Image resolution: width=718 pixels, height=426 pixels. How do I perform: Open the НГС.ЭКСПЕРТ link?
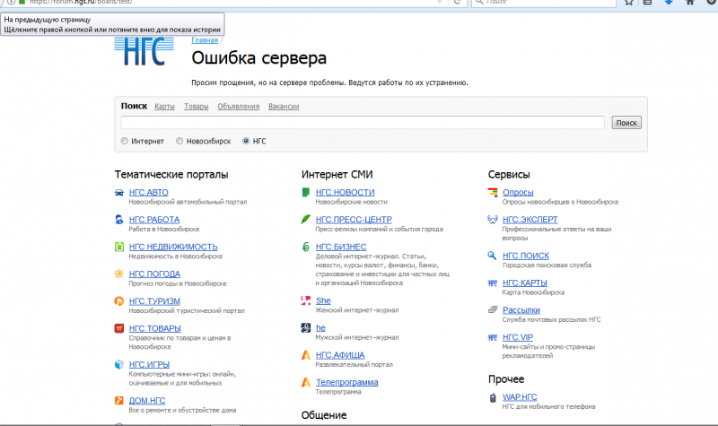click(530, 220)
